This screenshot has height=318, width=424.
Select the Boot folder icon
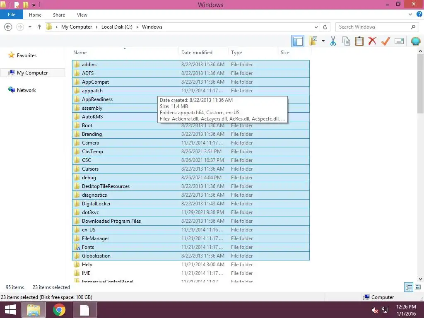(77, 125)
